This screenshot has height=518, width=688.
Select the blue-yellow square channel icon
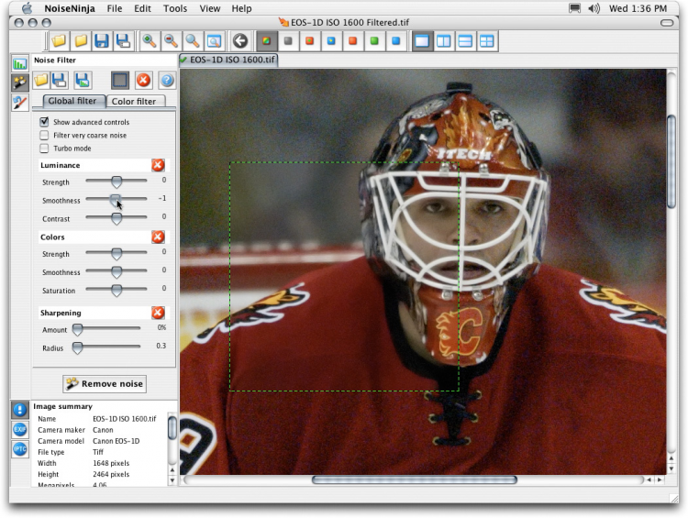[x=331, y=41]
